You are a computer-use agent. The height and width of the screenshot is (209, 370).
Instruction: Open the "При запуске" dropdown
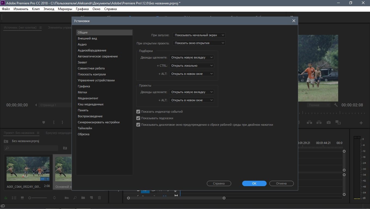[x=199, y=35]
